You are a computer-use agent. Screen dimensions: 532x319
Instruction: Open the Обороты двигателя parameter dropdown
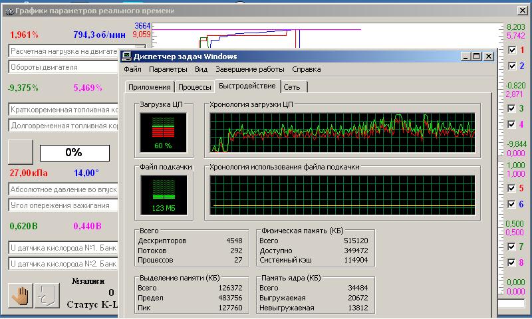click(x=63, y=67)
